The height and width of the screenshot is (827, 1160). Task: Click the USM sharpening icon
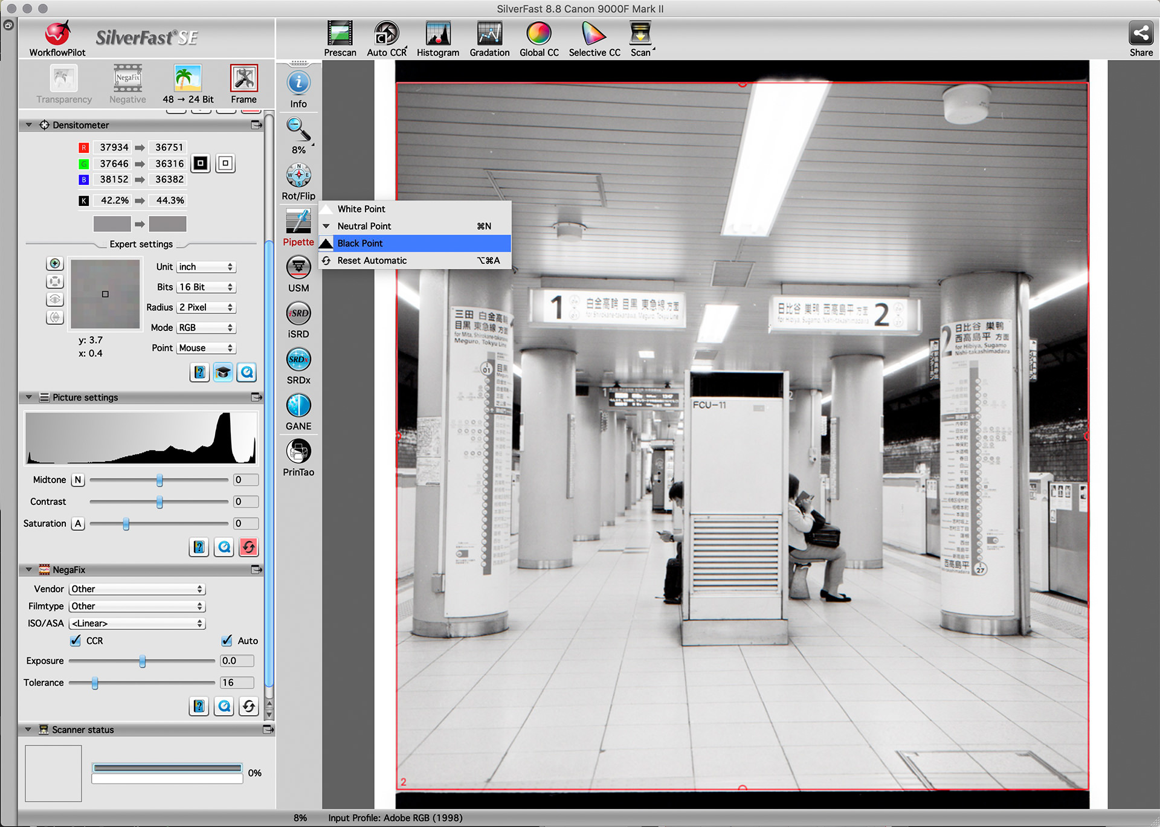(x=299, y=271)
